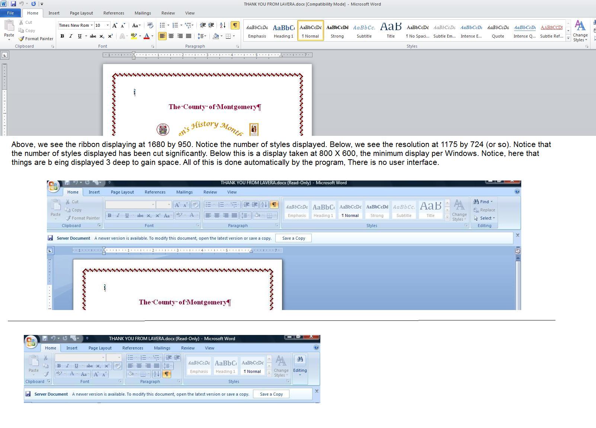Click Sort icon in top window ribbon
Image resolution: width=596 pixels, height=428 pixels.
[222, 25]
